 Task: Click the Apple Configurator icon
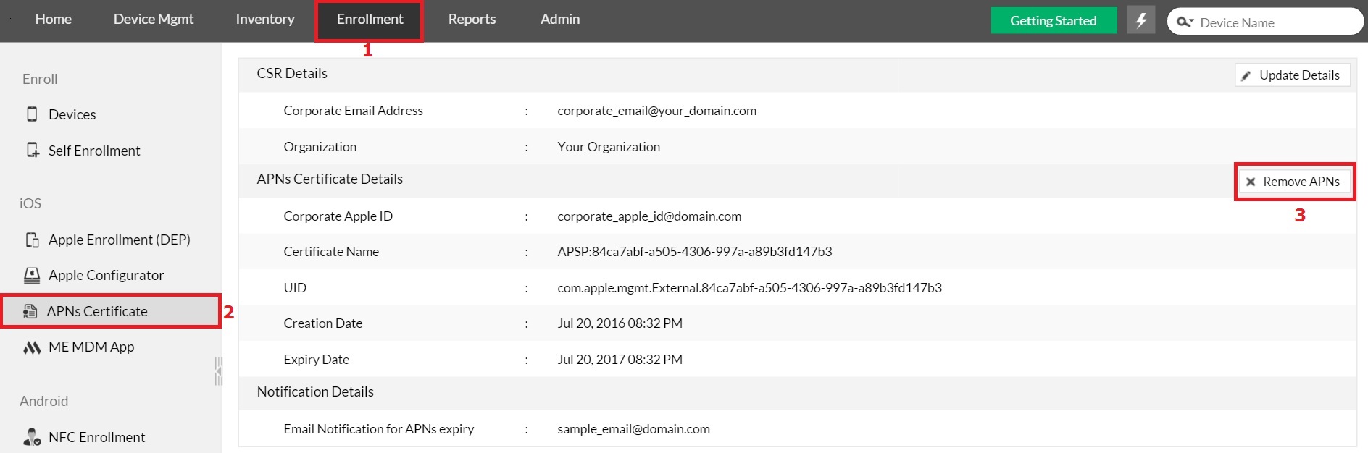(x=32, y=275)
